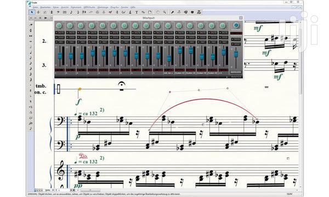
Task: Select the Hand Grabber tool
Action: click(158, 12)
